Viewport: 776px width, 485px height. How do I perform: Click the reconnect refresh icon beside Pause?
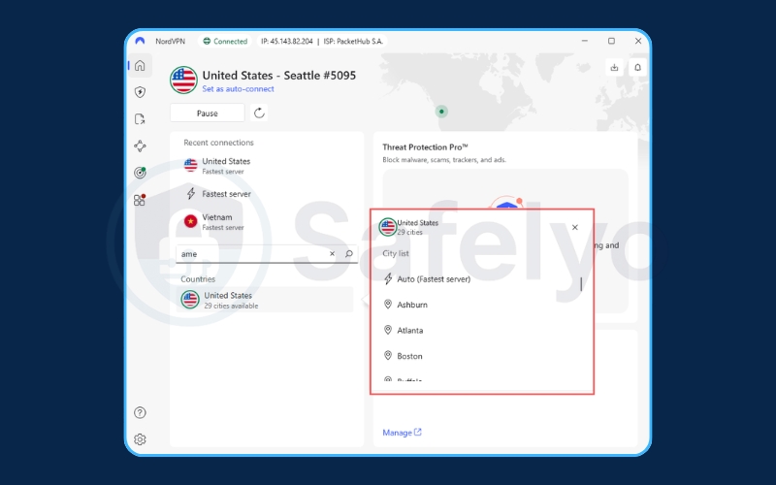point(259,113)
